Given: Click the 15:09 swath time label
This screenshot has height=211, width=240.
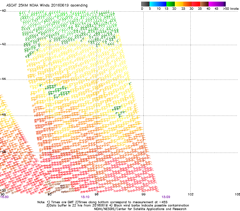Looking at the screenshot, I should coord(166,197).
